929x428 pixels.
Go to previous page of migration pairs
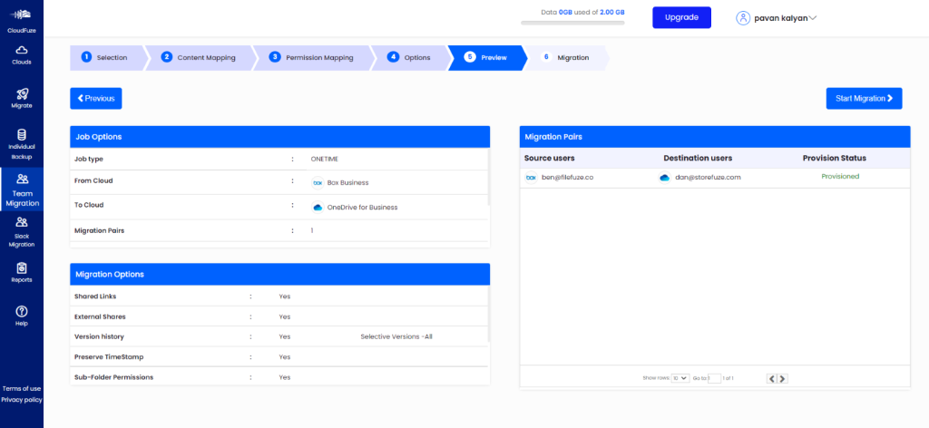[771, 378]
